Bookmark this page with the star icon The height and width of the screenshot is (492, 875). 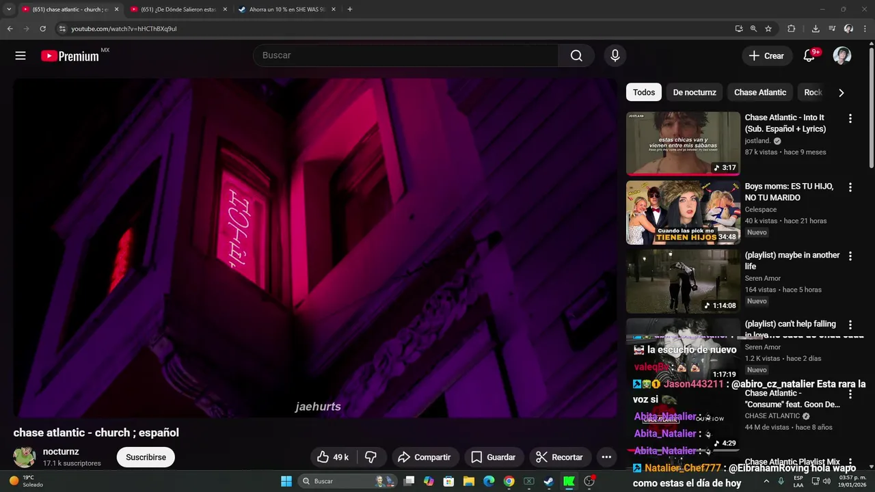coord(768,29)
